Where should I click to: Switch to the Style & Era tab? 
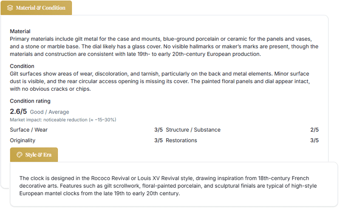(34, 155)
